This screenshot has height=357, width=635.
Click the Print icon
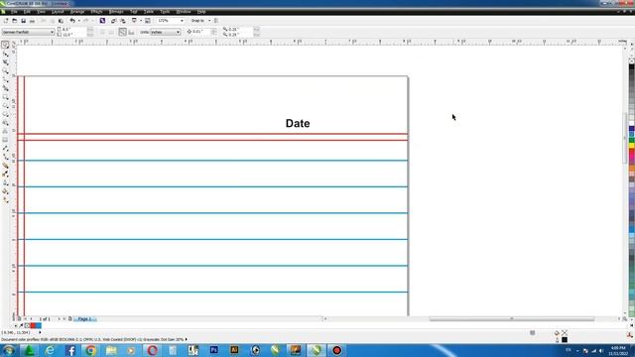(x=32, y=21)
